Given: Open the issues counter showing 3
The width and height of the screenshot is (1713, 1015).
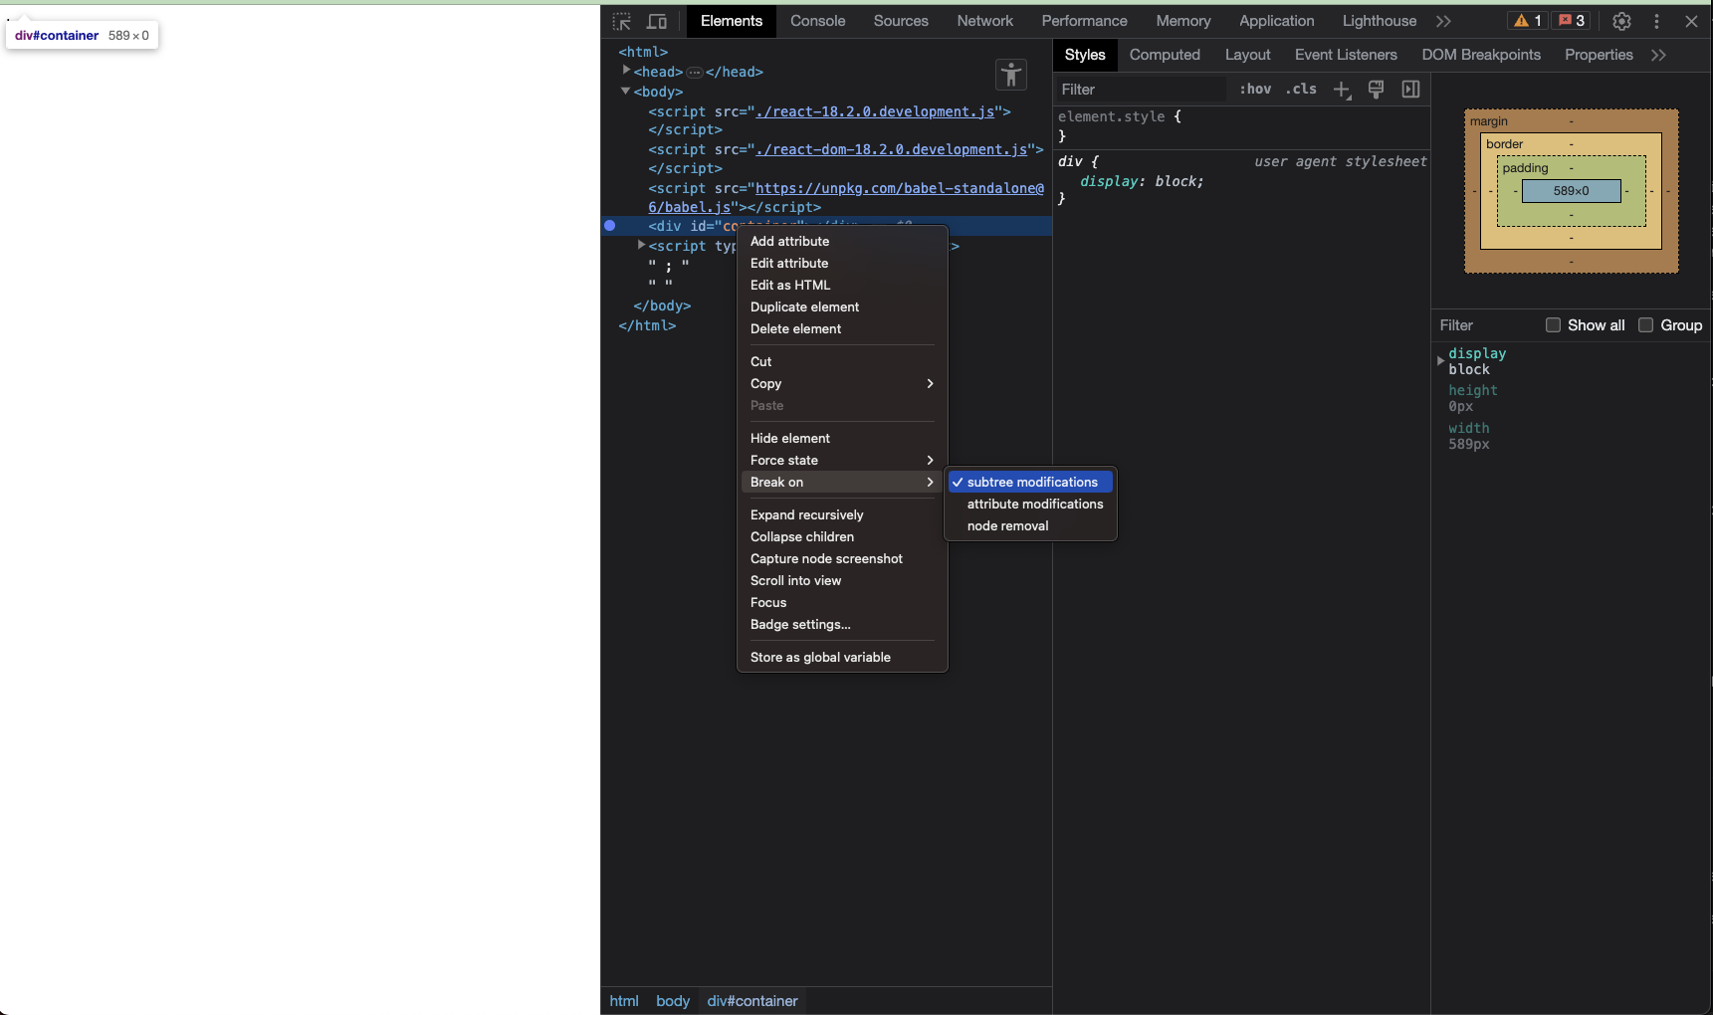Looking at the screenshot, I should [1571, 20].
